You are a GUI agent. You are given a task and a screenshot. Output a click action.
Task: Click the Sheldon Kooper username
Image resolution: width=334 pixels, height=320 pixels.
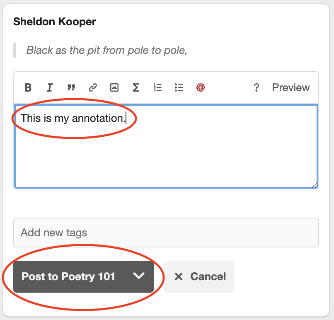point(55,22)
